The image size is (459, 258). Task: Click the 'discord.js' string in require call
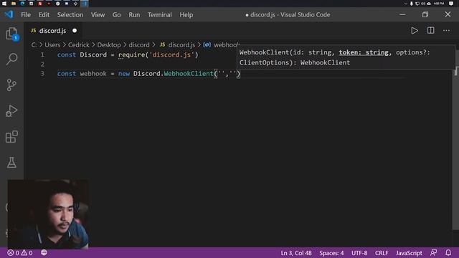tap(171, 54)
